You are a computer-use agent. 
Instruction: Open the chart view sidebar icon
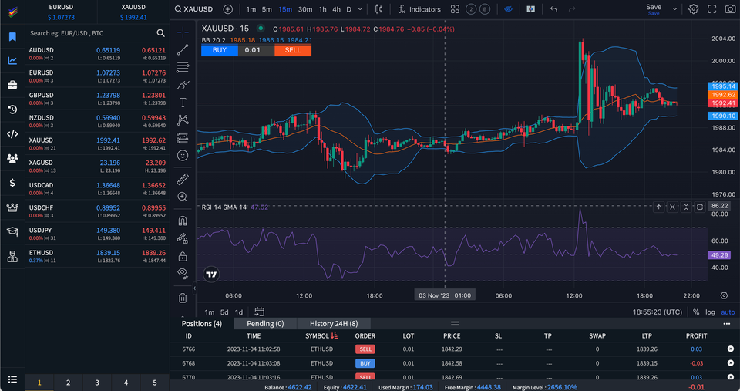coord(13,60)
